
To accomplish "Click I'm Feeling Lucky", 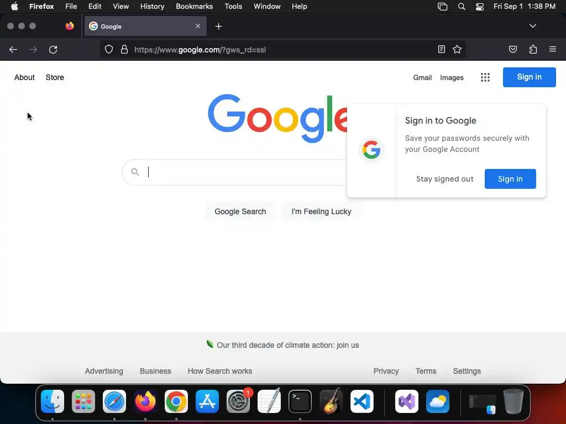I will 321,211.
